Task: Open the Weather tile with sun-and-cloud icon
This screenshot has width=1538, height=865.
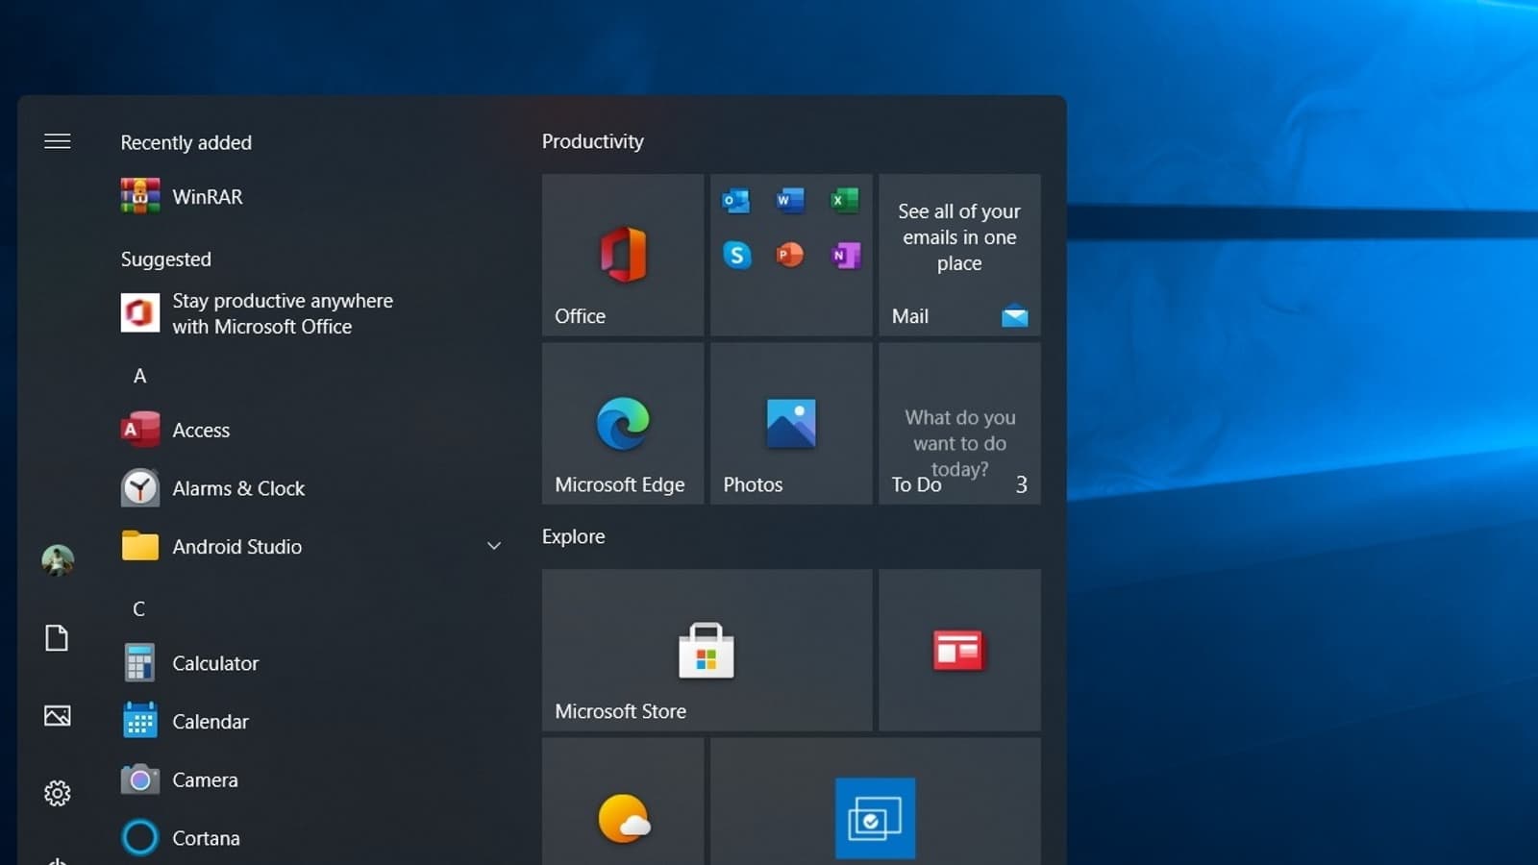Action: pos(623,802)
